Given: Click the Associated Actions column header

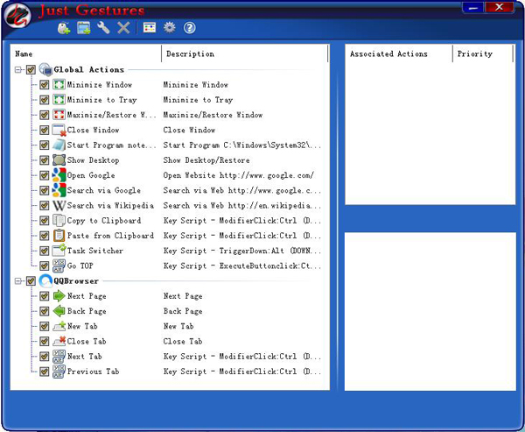Looking at the screenshot, I should pyautogui.click(x=399, y=53).
